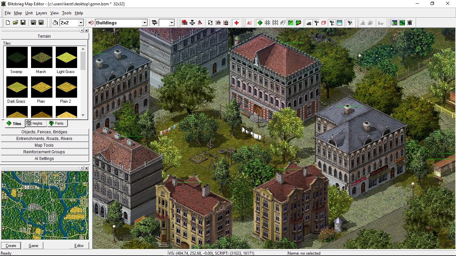Click the skull and crossbones toolbar icon
The width and height of the screenshot is (456, 256).
point(410,23)
